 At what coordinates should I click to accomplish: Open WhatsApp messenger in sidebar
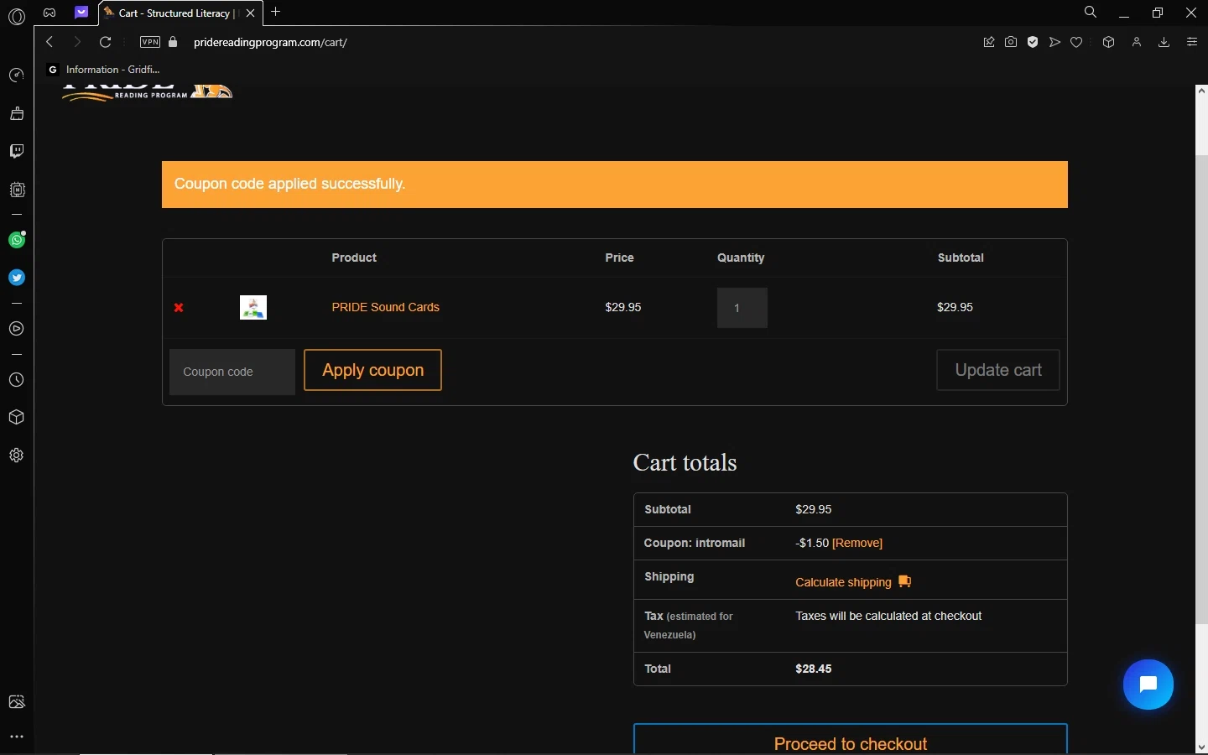[17, 241]
